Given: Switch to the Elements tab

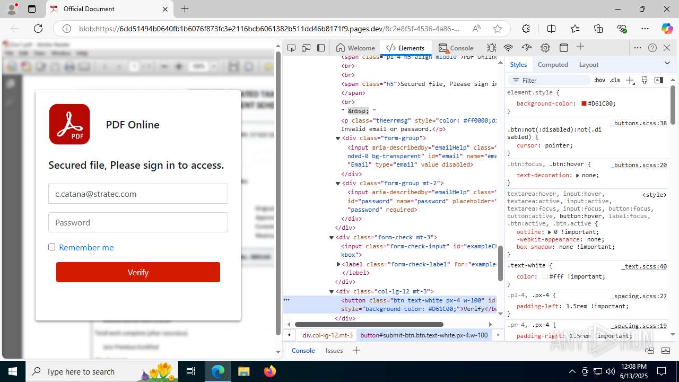Looking at the screenshot, I should [x=405, y=48].
